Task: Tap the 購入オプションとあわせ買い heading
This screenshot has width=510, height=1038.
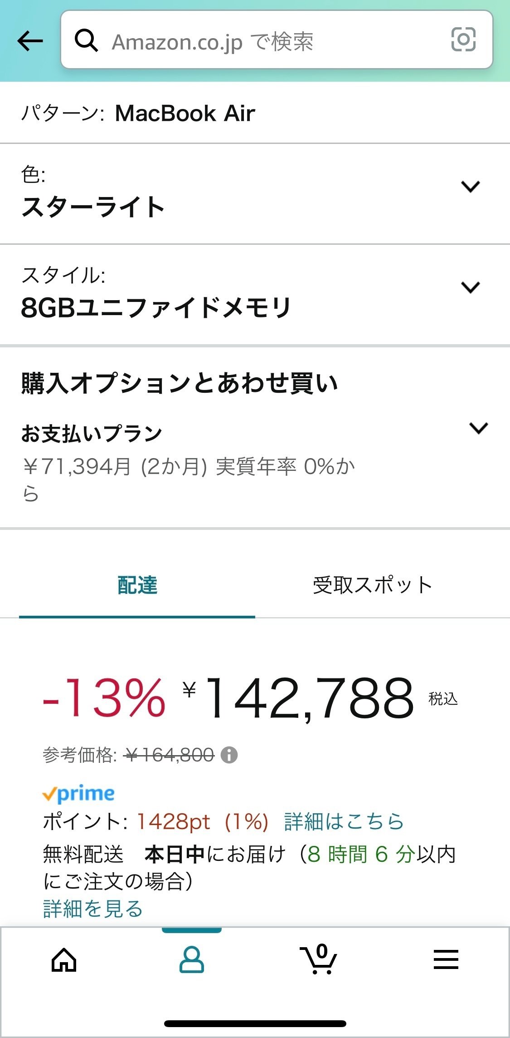Action: (180, 383)
